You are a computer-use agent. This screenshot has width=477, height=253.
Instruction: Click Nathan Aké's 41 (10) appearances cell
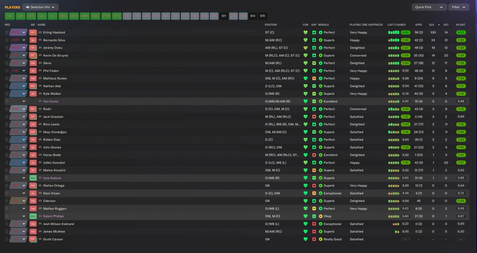(418, 86)
